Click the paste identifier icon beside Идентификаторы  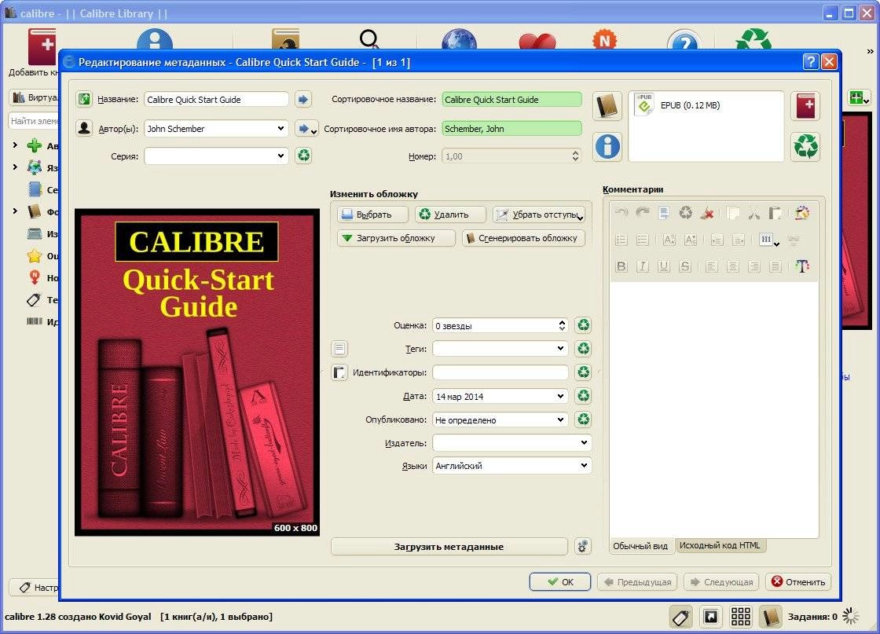(x=339, y=372)
